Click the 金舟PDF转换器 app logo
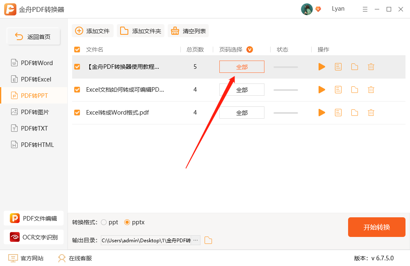 click(10, 9)
